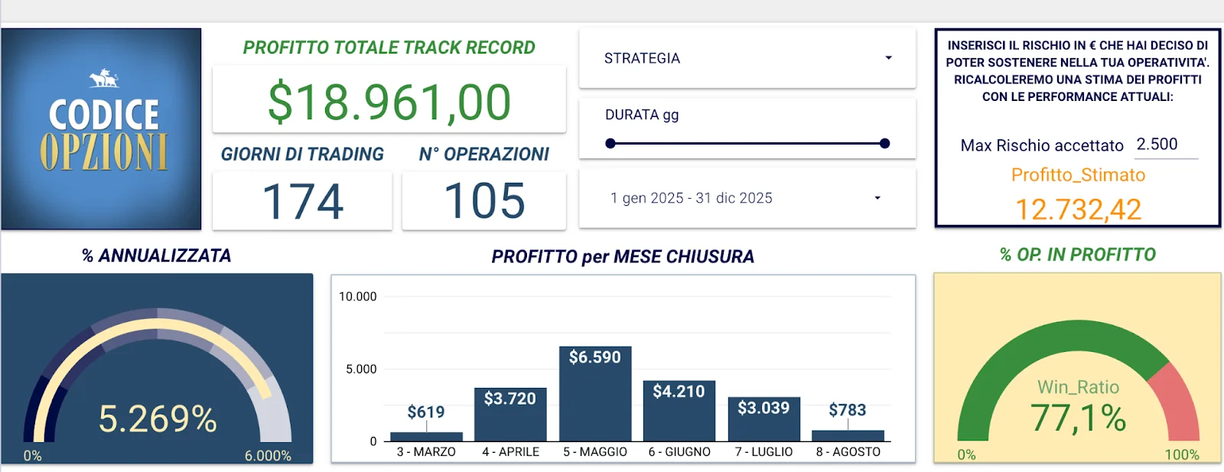Click the Max Rischio accettato input field
Viewport: 1224px width, 472px height.
pyautogui.click(x=1166, y=145)
